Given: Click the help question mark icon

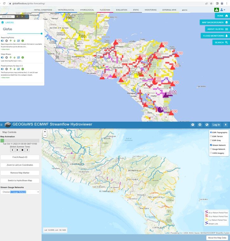Looking at the screenshot, I should click(x=193, y=125).
